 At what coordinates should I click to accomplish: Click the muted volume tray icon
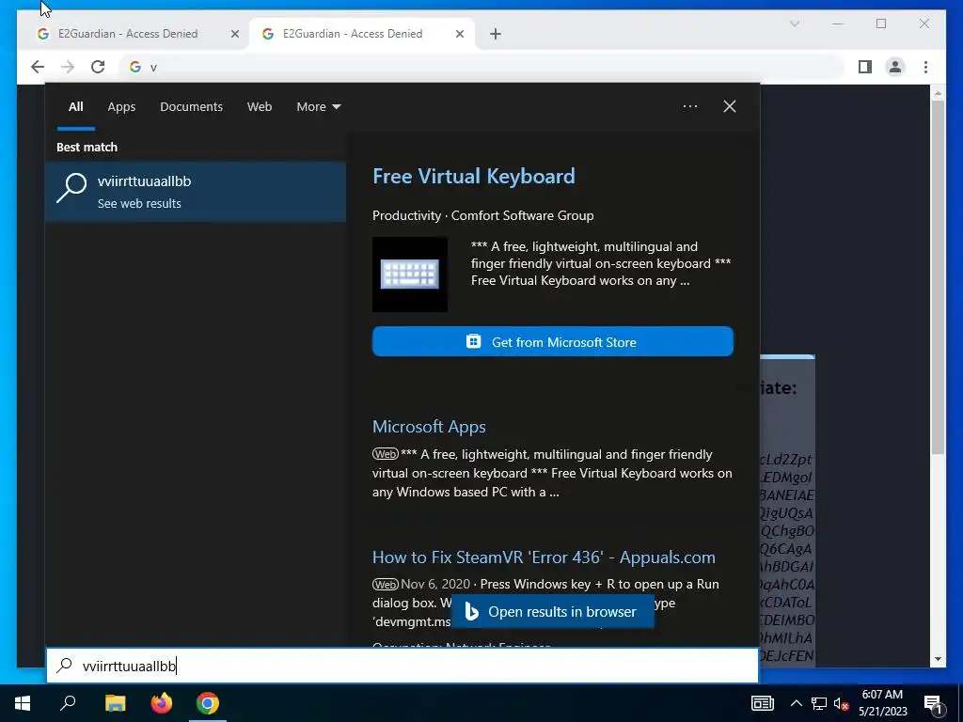click(842, 703)
